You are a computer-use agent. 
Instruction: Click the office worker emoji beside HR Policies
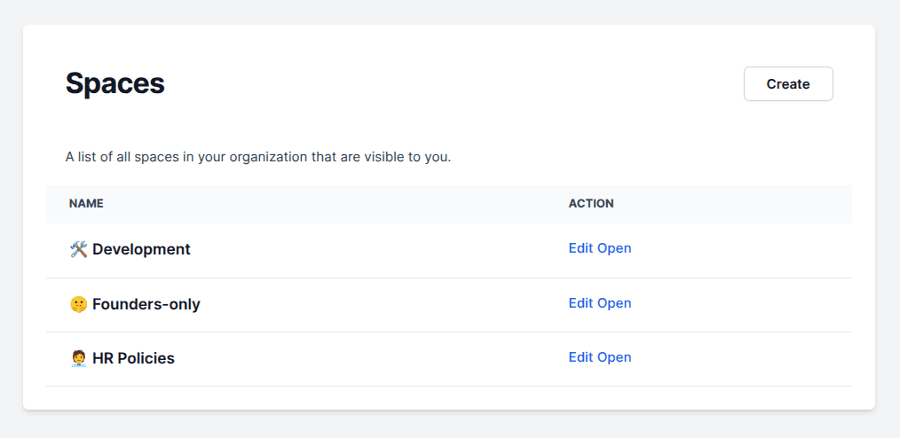point(78,359)
